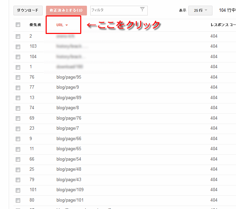Check the row for blog/page/101
Image resolution: width=236 pixels, height=209 pixels.
(x=18, y=200)
